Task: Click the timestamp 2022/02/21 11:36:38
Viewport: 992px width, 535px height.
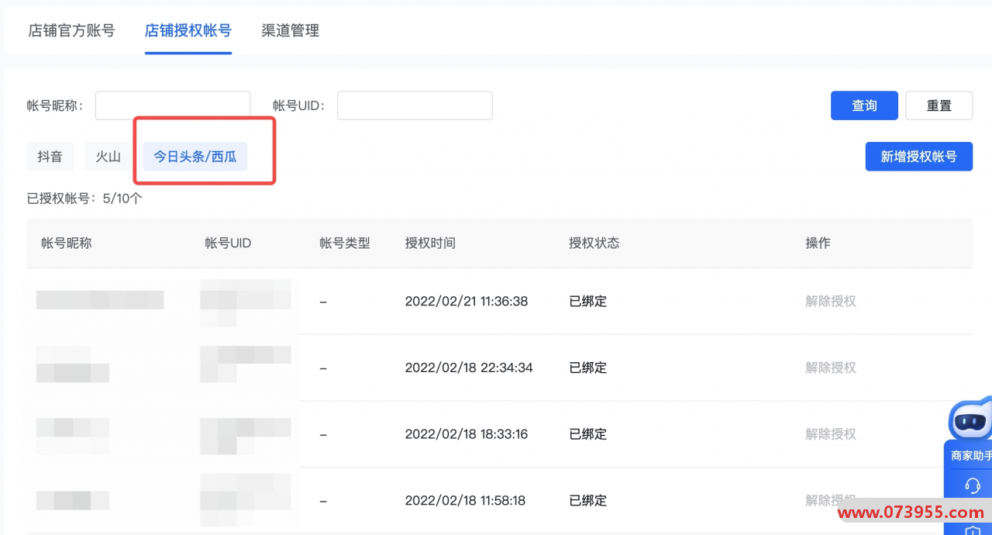Action: [467, 301]
